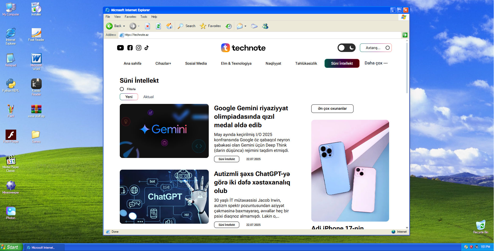Click Süni İntellekt tag under Gemini article
The width and height of the screenshot is (494, 251).
point(227,159)
